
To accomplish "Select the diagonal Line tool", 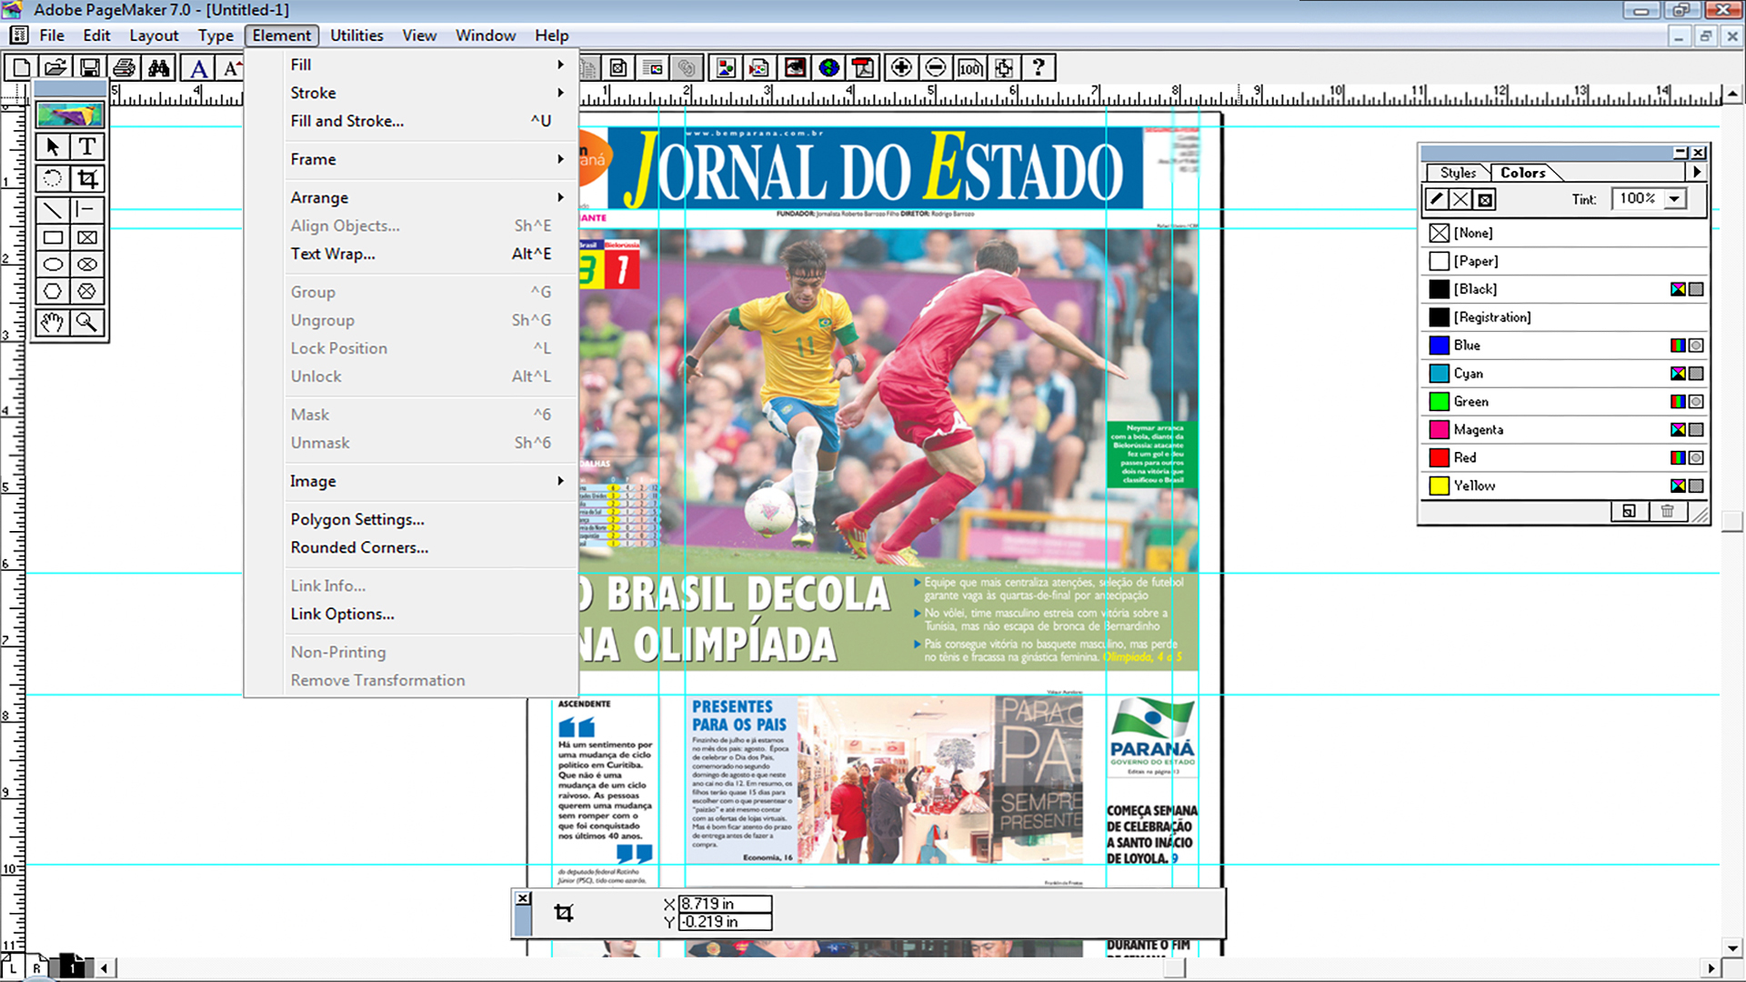I will point(53,210).
